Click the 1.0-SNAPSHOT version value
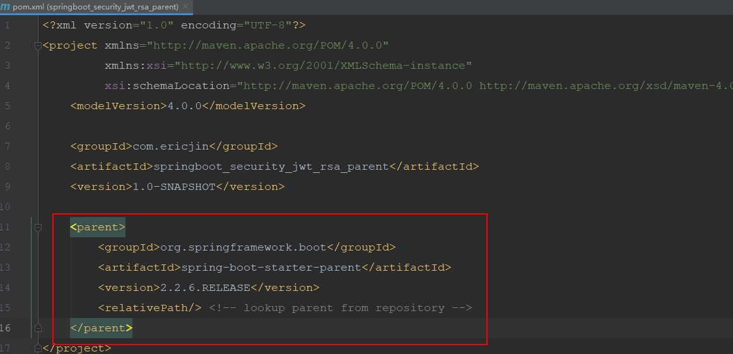 (x=174, y=187)
